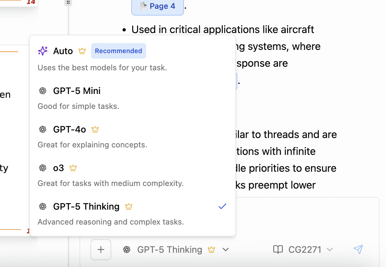Viewport: 386px width, 267px height.
Task: Click the document icon in Page 4 chip
Action: coord(144,6)
